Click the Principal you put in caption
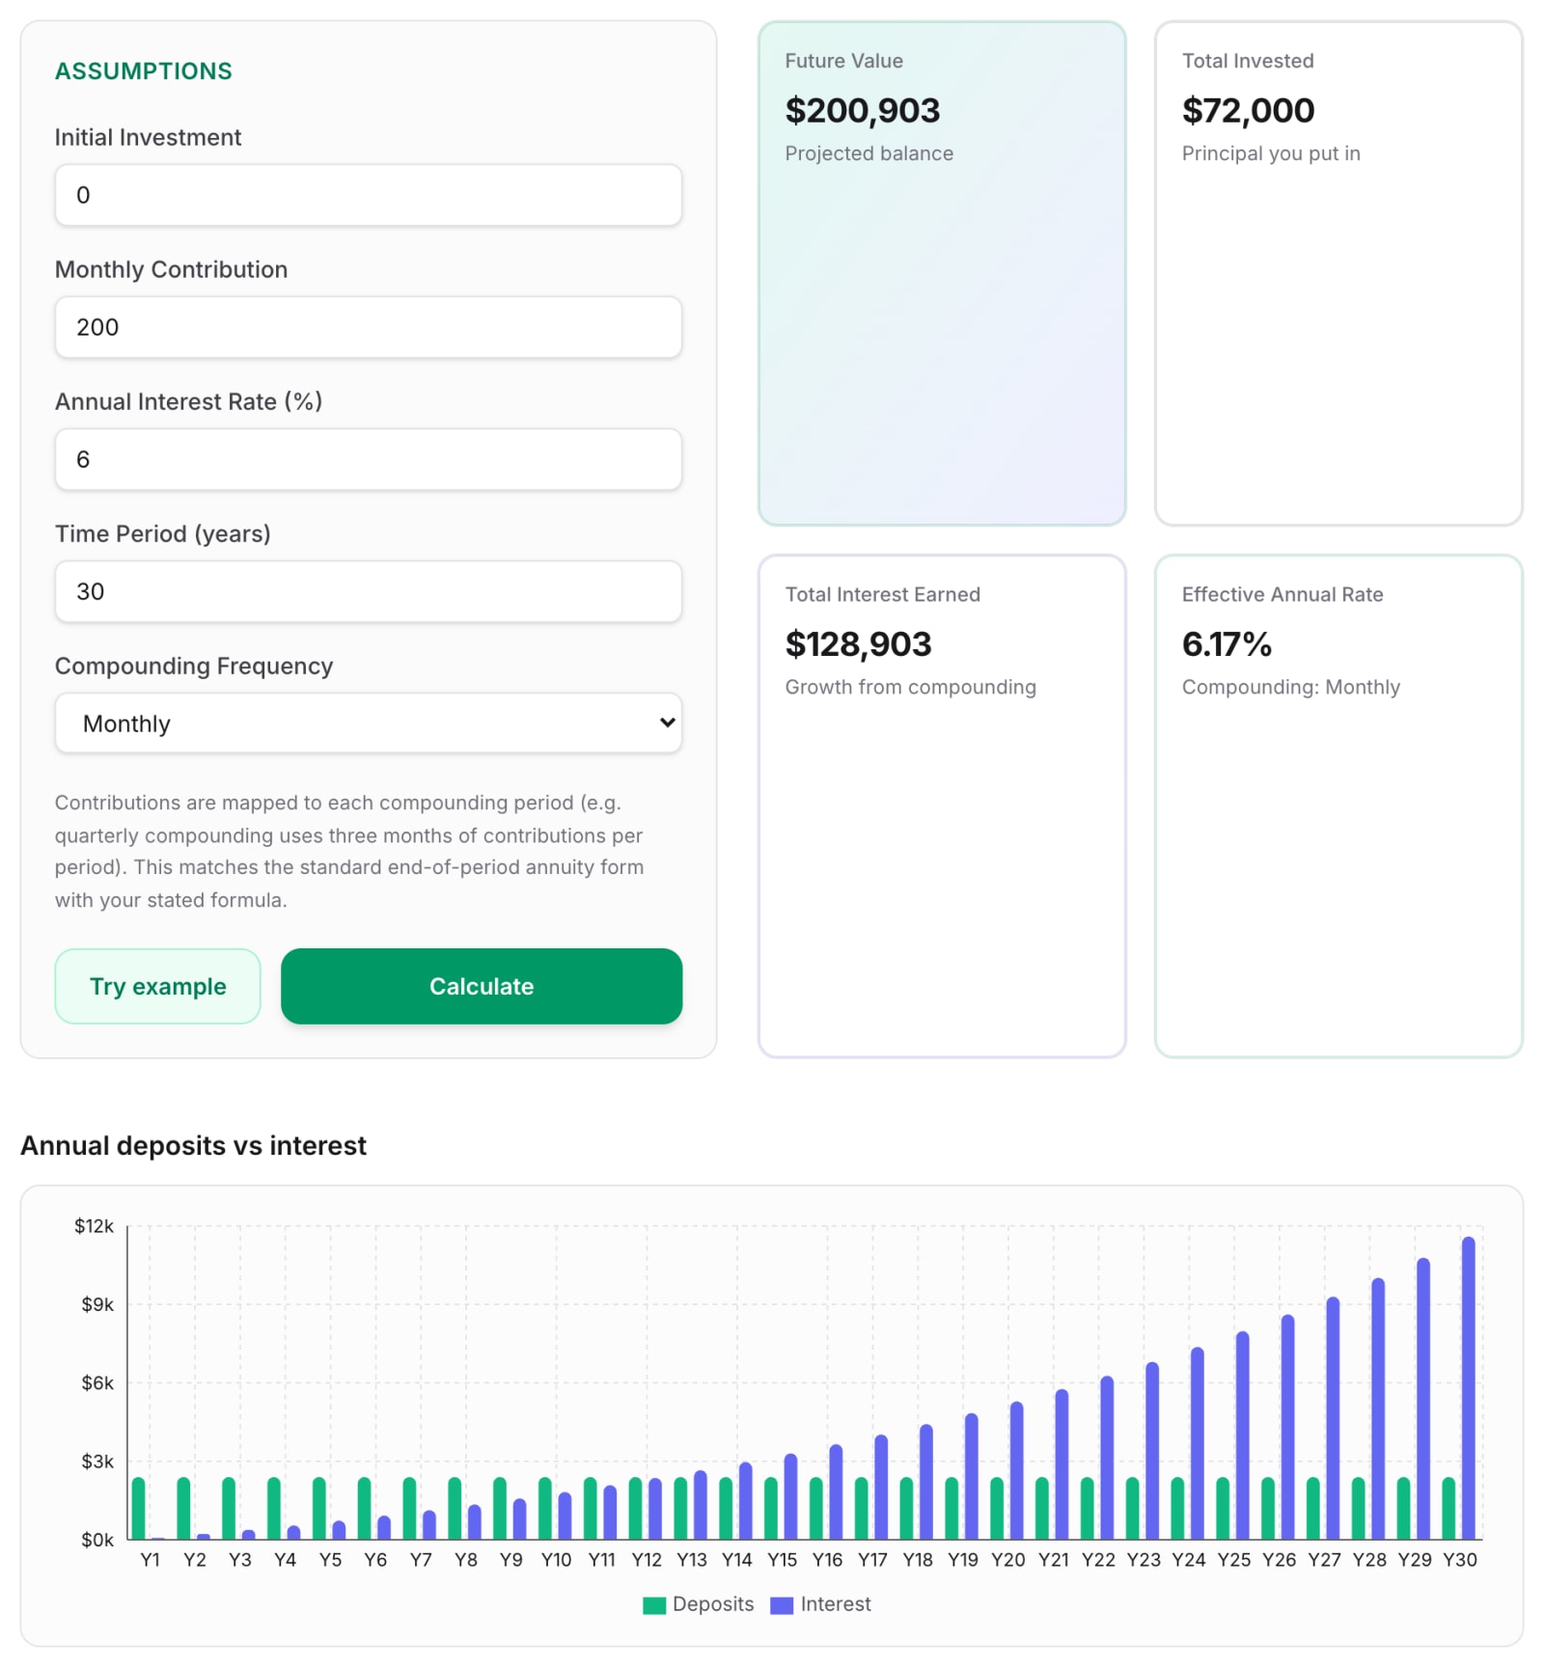 (x=1271, y=153)
